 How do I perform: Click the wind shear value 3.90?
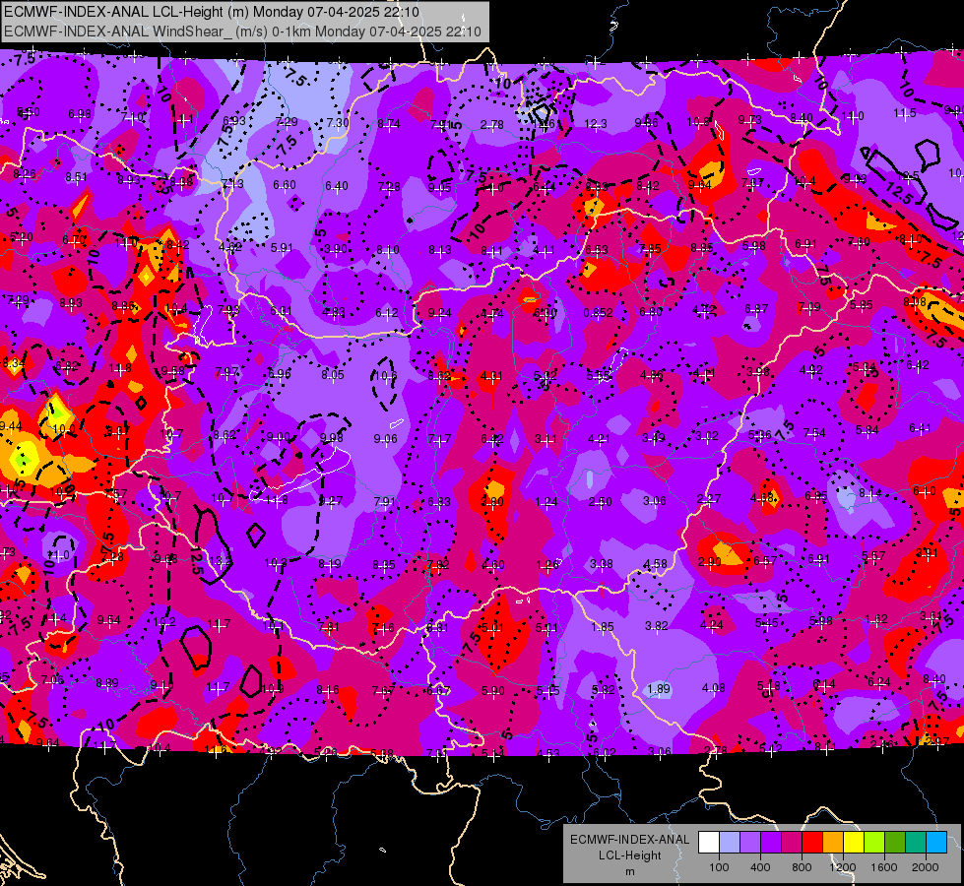click(335, 249)
